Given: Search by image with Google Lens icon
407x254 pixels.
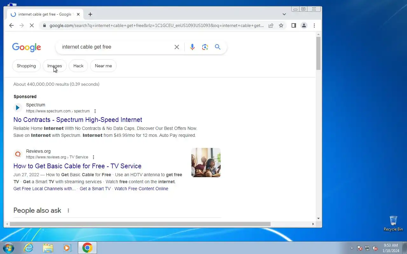Looking at the screenshot, I should [205, 47].
